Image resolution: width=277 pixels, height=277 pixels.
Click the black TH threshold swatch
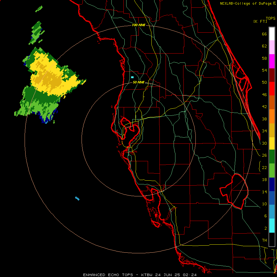click(x=272, y=239)
